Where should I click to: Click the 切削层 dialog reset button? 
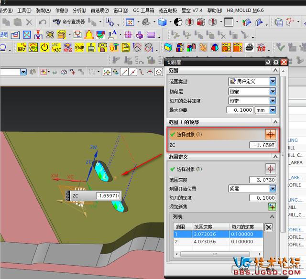tap(268, 62)
